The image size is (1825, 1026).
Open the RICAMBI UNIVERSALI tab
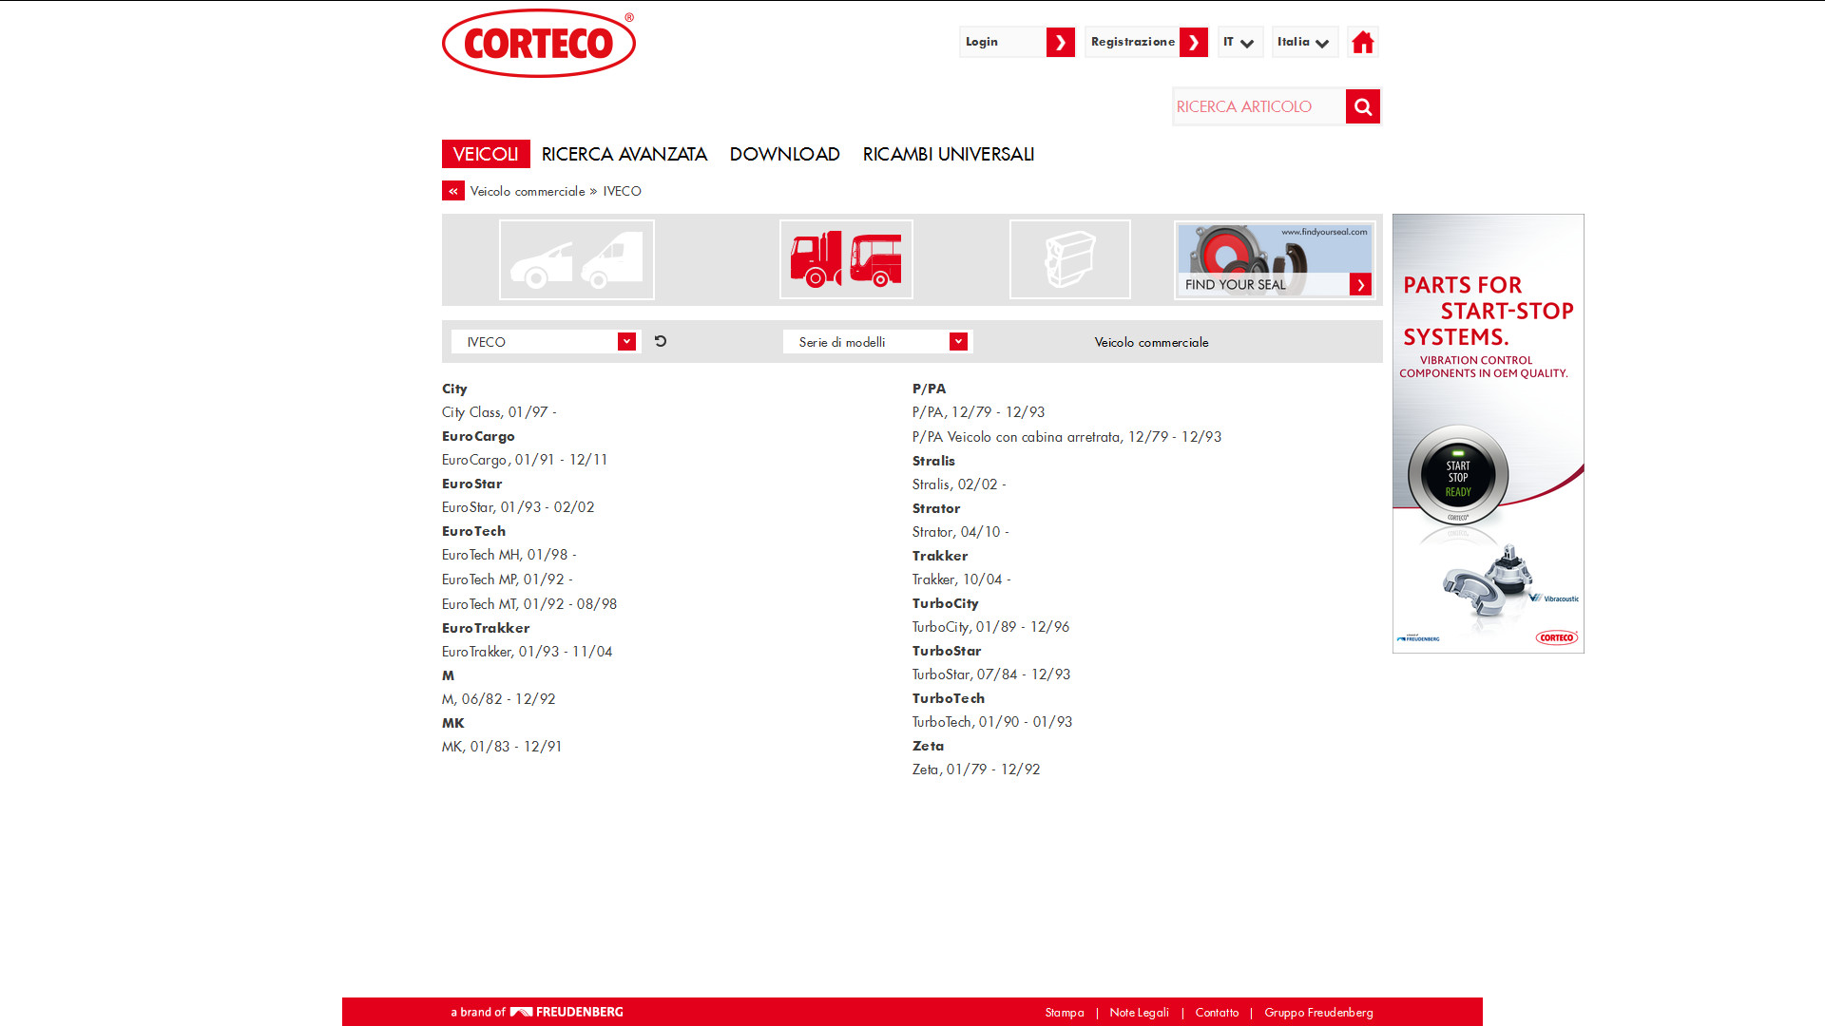click(x=949, y=154)
